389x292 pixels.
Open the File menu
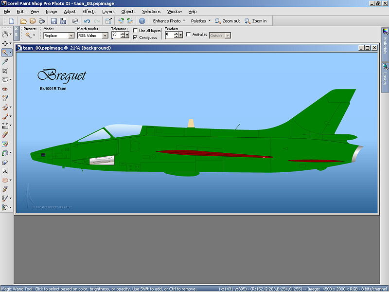click(x=7, y=11)
